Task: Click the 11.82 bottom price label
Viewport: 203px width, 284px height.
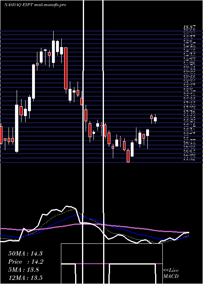Action: (x=189, y=159)
